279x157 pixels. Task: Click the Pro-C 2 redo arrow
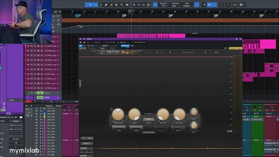tap(150, 52)
